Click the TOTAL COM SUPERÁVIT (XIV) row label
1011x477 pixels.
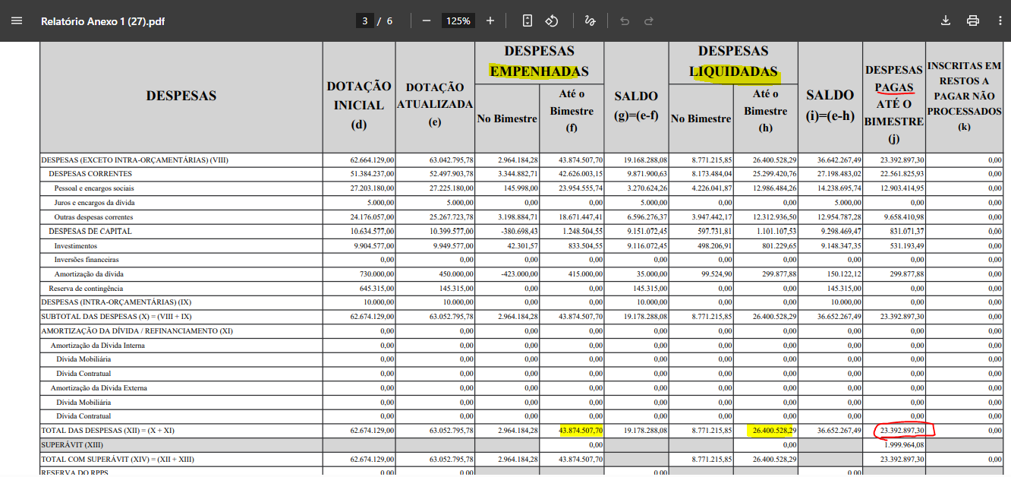pyautogui.click(x=118, y=460)
